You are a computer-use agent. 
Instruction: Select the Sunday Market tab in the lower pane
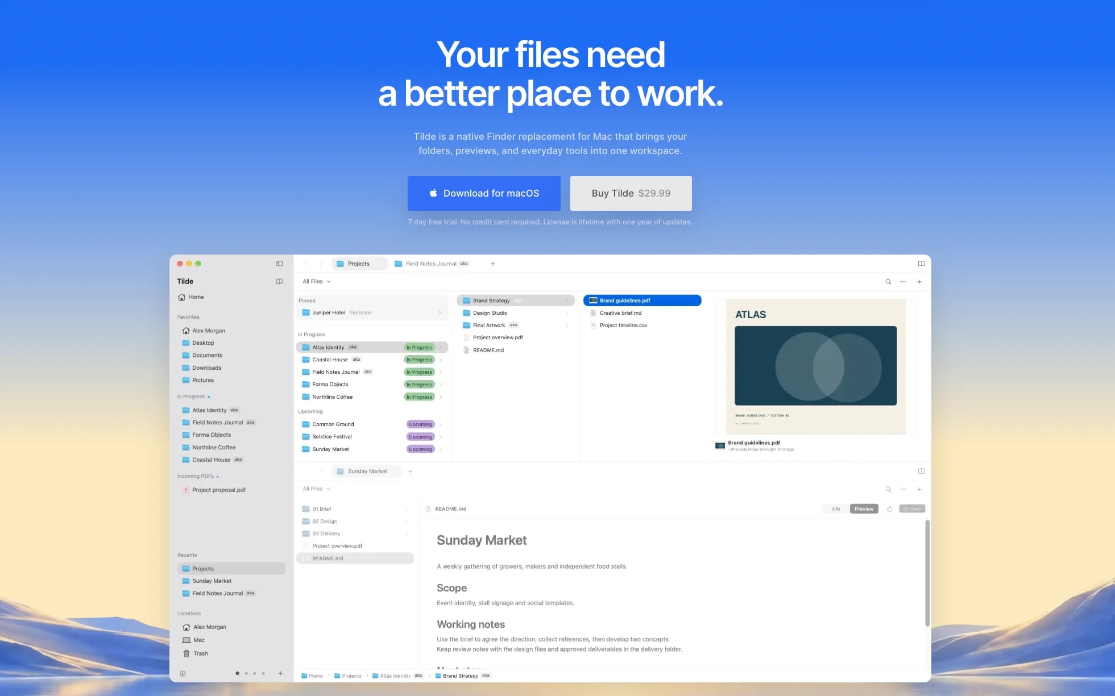pyautogui.click(x=367, y=471)
